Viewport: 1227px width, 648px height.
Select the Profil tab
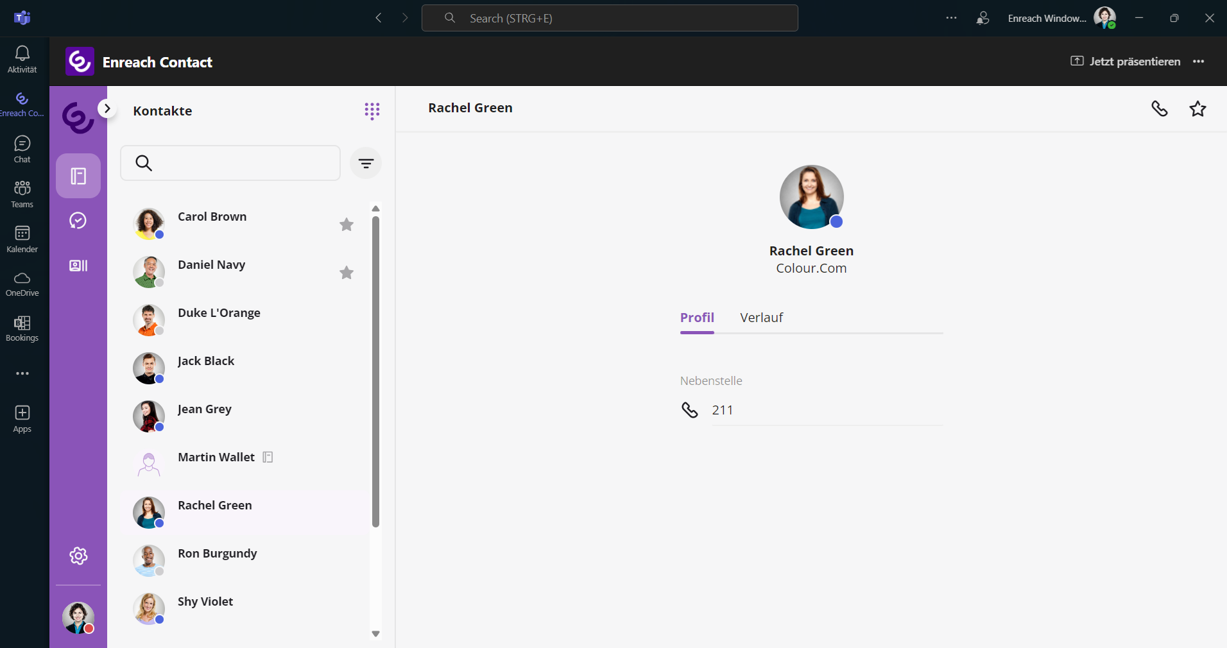point(697,318)
